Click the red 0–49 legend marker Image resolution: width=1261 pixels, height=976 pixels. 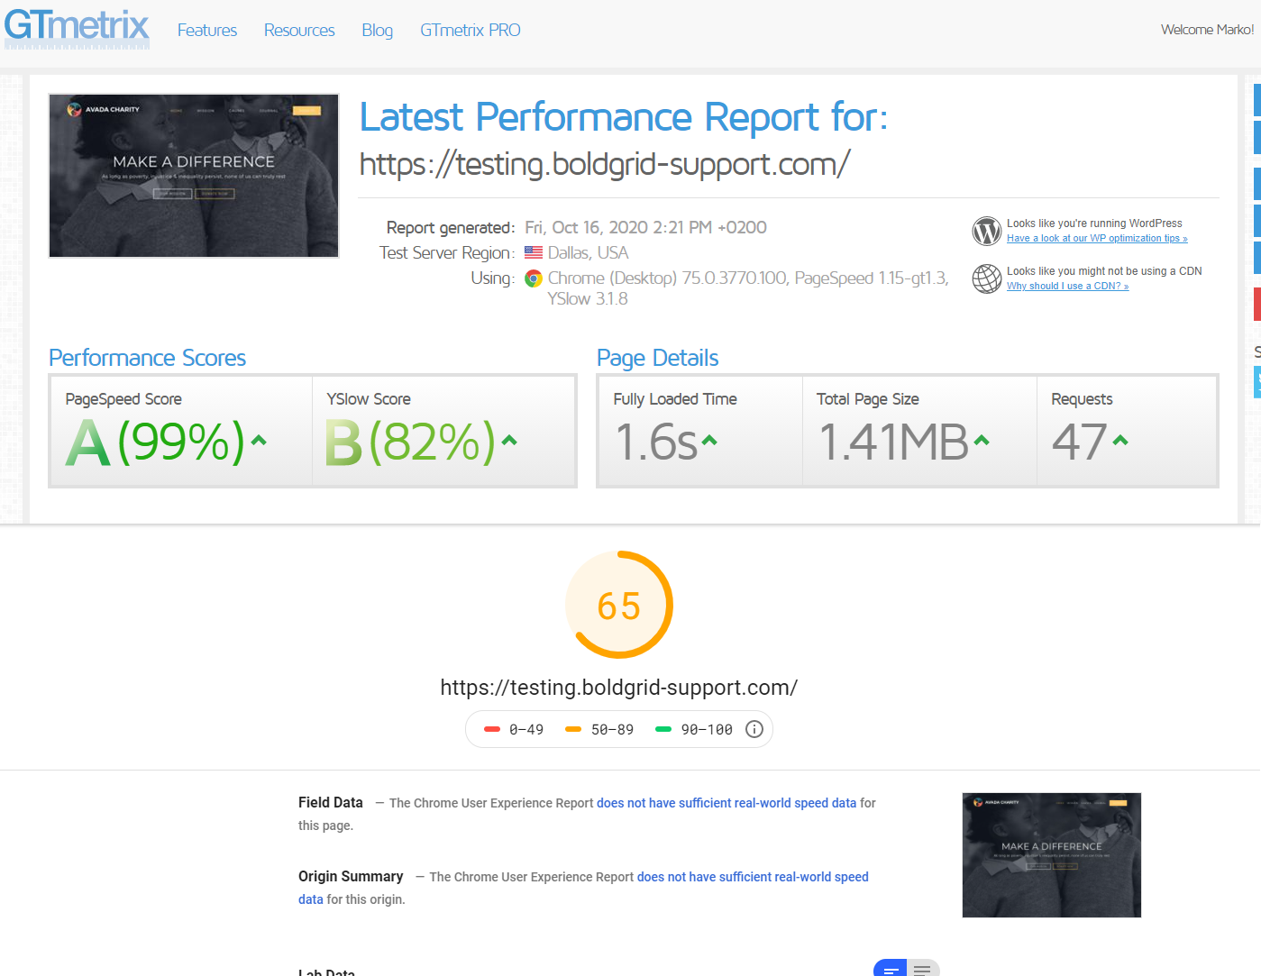tap(492, 730)
